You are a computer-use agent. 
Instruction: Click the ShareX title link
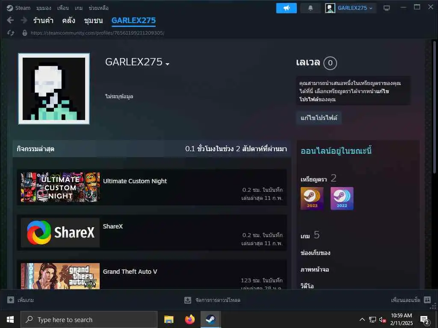coord(113,226)
